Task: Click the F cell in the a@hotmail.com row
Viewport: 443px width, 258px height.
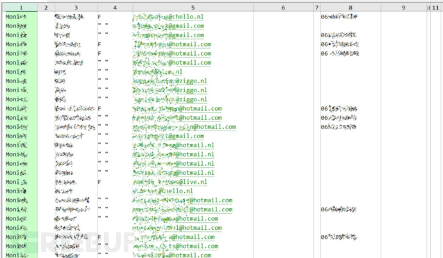Action: tap(100, 237)
